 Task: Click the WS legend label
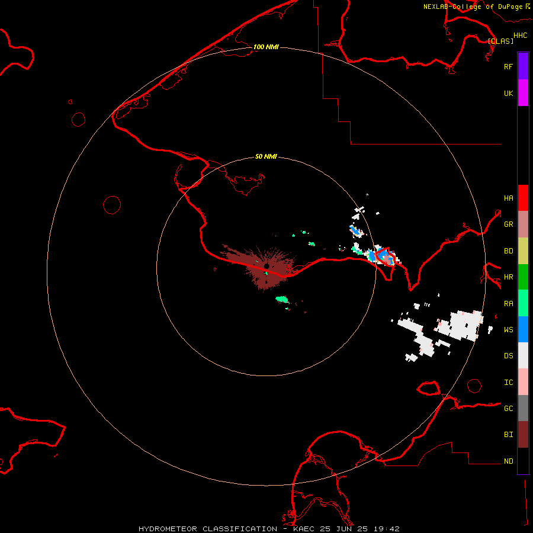pos(508,330)
